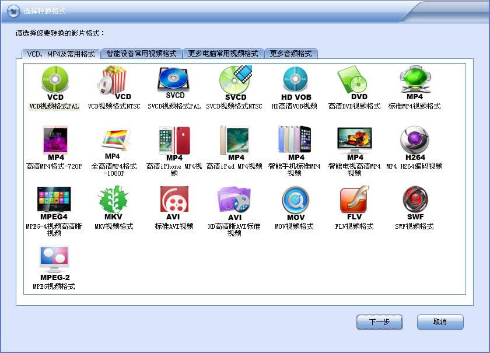Select the smart TV HD MP4 icon

pos(355,143)
